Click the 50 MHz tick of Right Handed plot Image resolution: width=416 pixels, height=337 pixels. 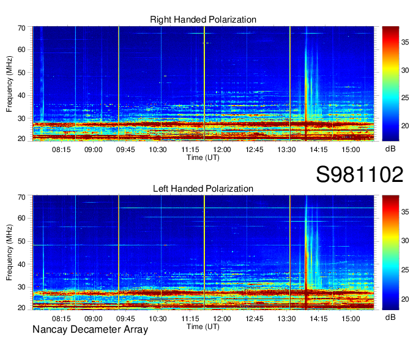21,73
